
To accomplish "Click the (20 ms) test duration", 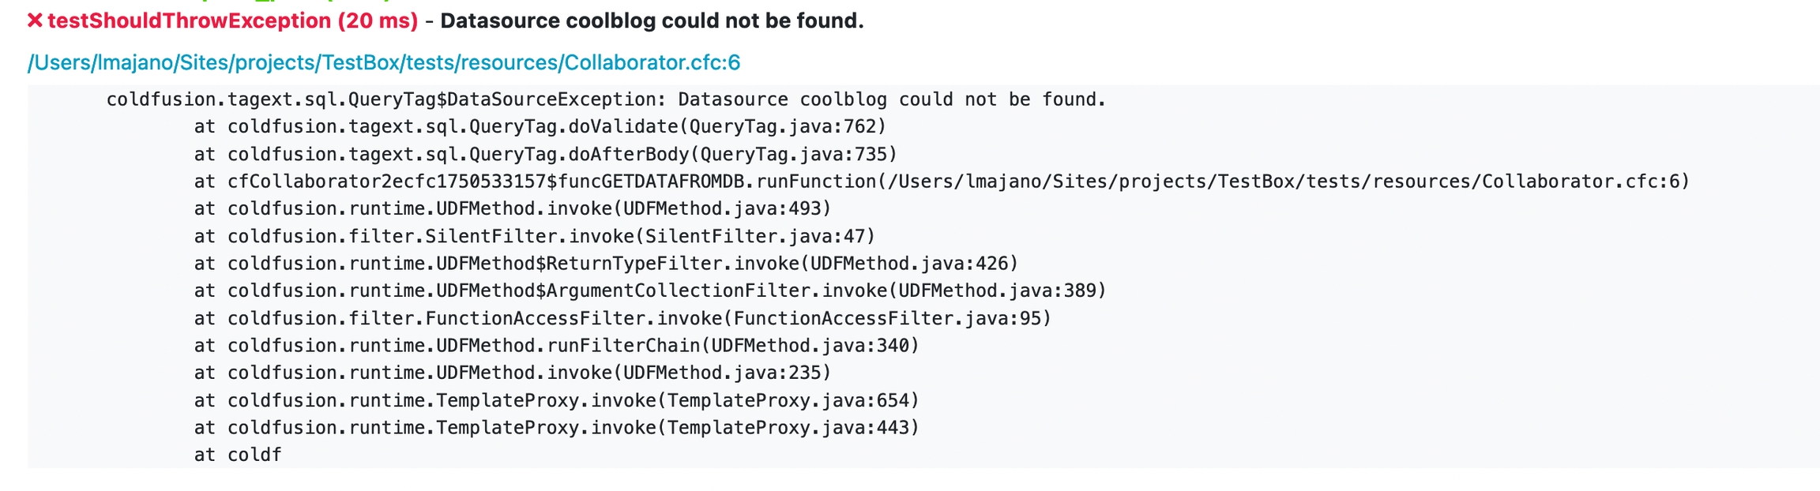I will (378, 21).
